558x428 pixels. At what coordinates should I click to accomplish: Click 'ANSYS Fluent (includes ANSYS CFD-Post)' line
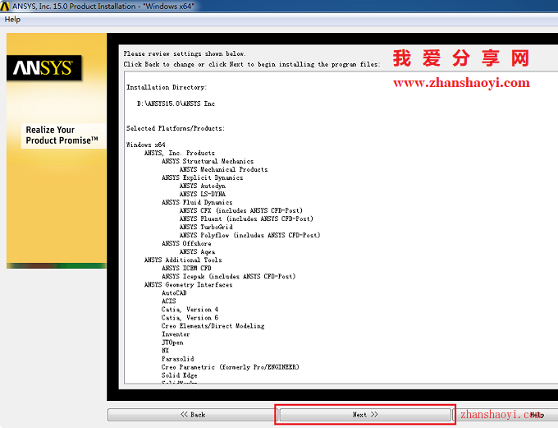pyautogui.click(x=246, y=219)
